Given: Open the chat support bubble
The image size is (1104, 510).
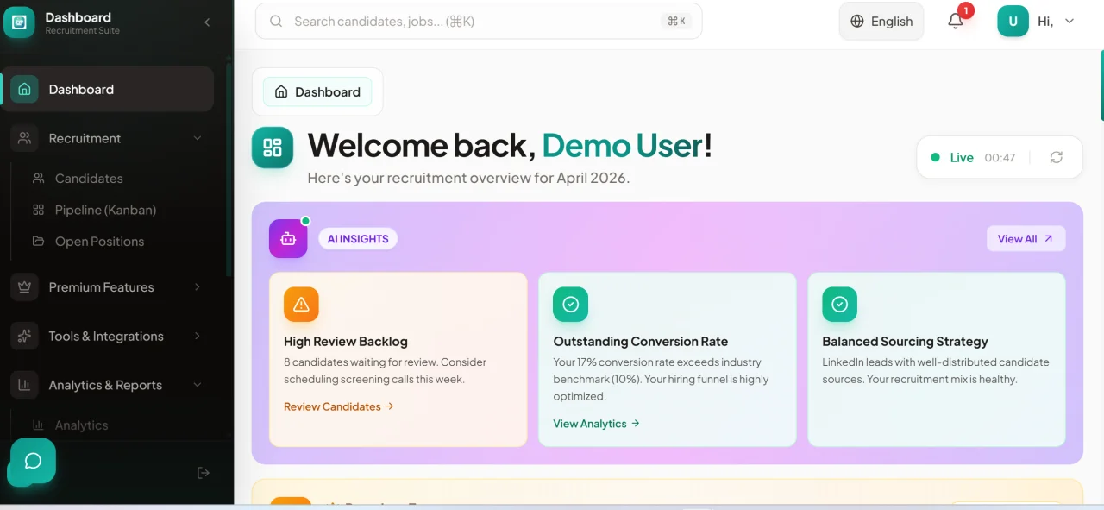Looking at the screenshot, I should tap(33, 461).
